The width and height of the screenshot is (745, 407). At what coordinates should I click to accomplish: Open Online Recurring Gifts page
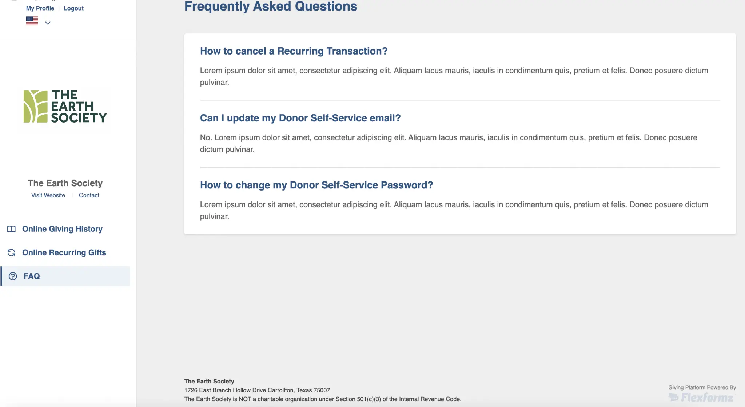64,252
